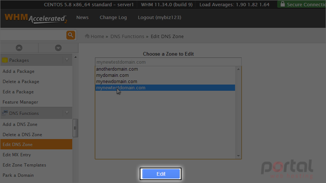This screenshot has width=326, height=183.
Task: Open Delete a DNS Zone
Action: pyautogui.click(x=22, y=134)
